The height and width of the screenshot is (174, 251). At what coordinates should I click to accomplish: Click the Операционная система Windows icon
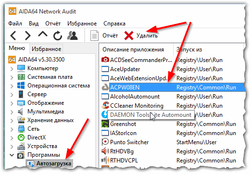[x=21, y=86]
